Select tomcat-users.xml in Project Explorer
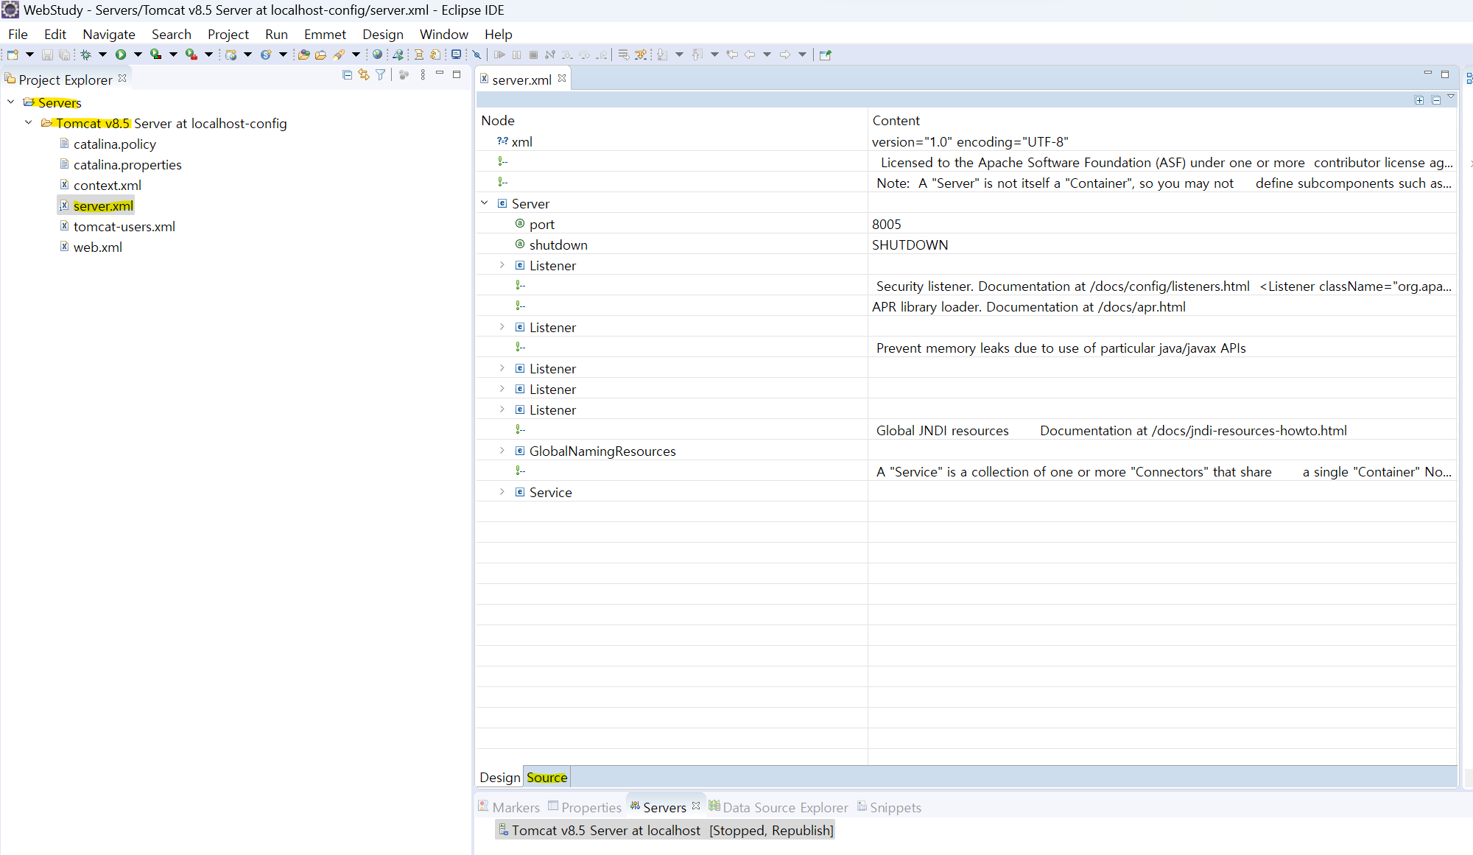The image size is (1473, 855). click(x=124, y=227)
